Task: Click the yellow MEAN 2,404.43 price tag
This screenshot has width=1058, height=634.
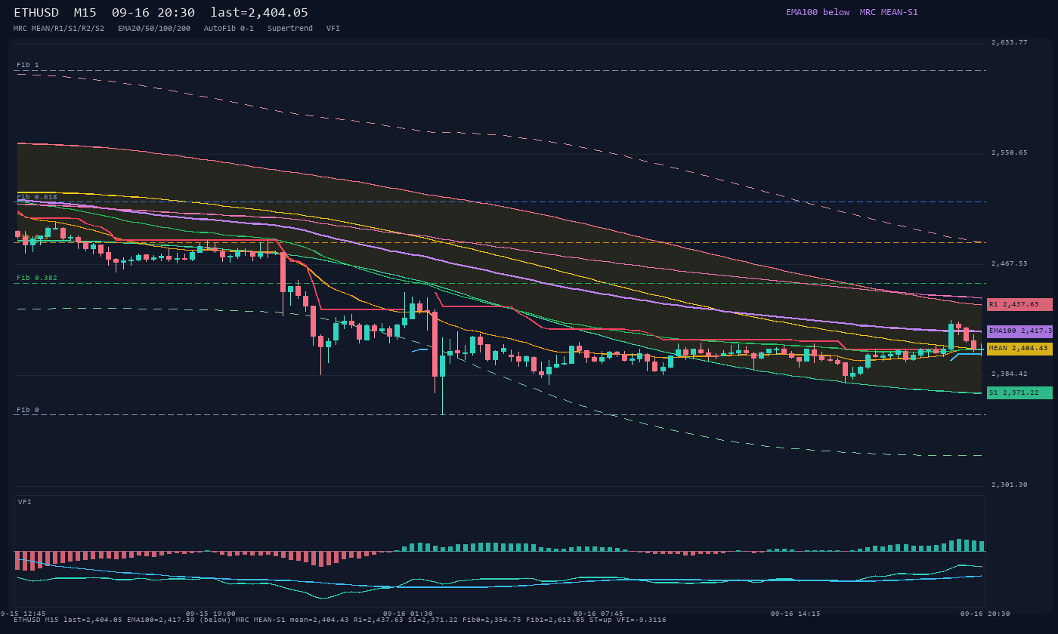Action: coord(1019,348)
